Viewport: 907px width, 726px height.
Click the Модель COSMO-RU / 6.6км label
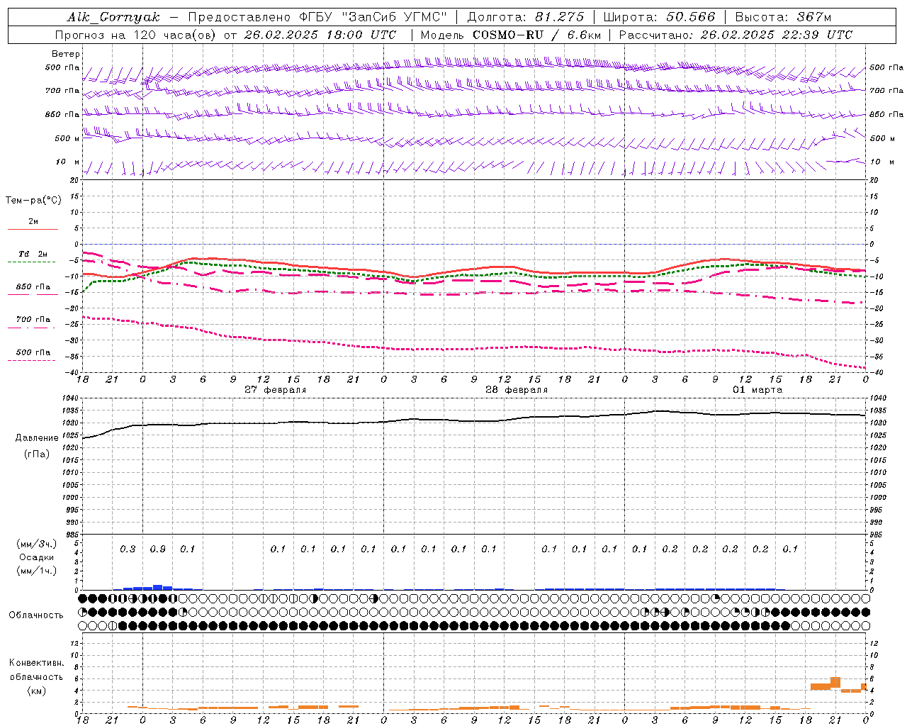tap(510, 35)
